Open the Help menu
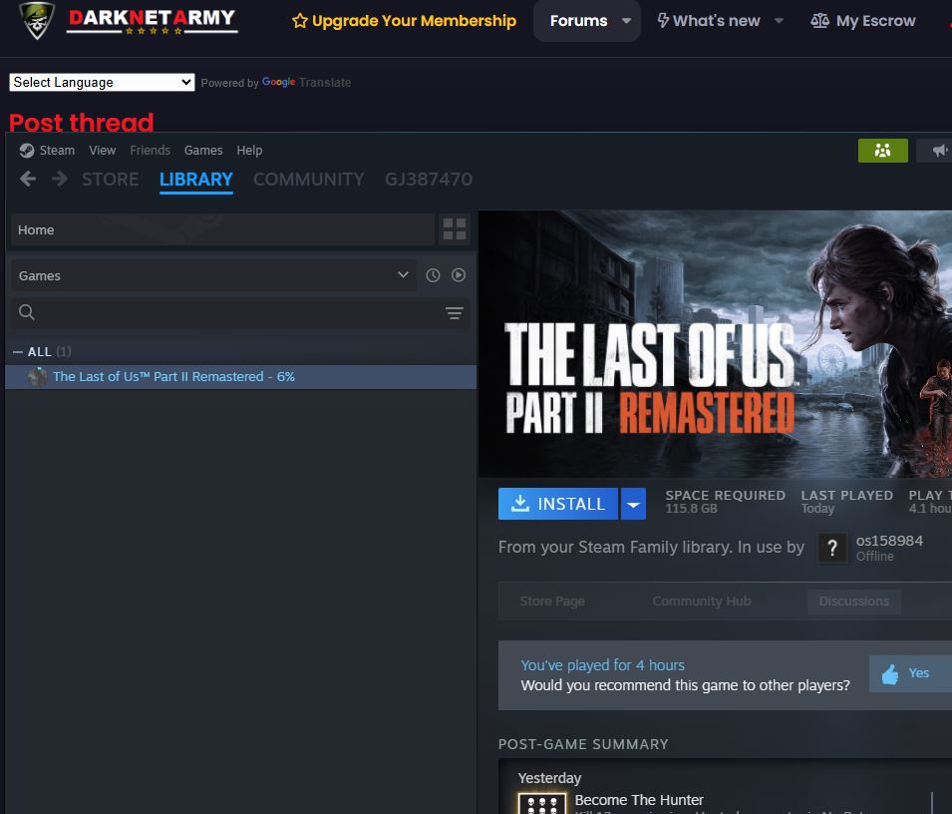Screen dimensions: 952x814 click(x=249, y=150)
